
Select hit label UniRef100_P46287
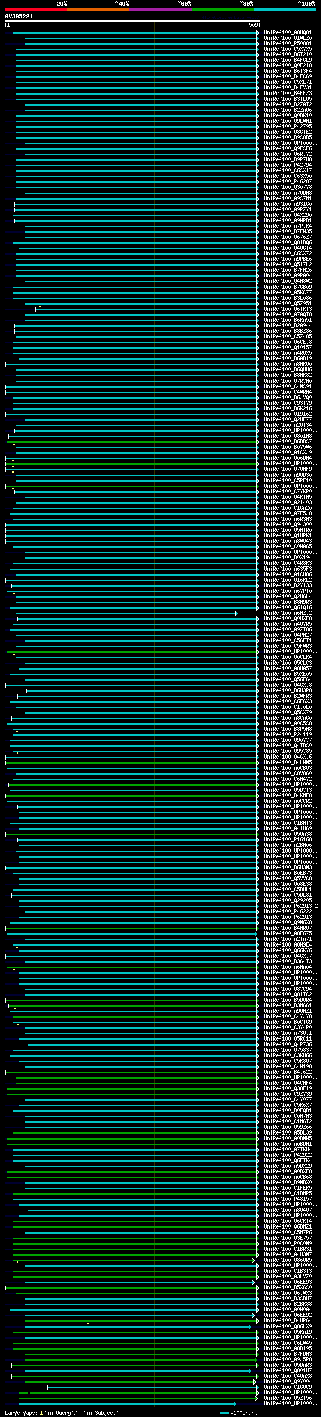coord(288,181)
